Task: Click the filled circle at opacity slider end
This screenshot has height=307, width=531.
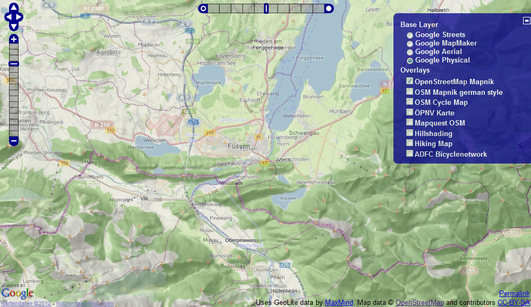Action: [x=329, y=8]
